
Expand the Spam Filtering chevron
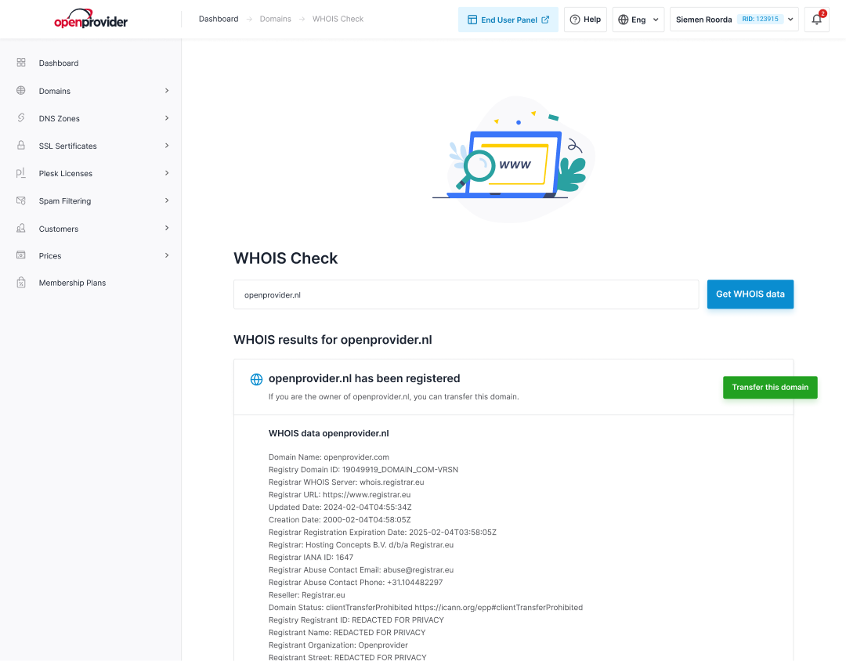click(167, 200)
